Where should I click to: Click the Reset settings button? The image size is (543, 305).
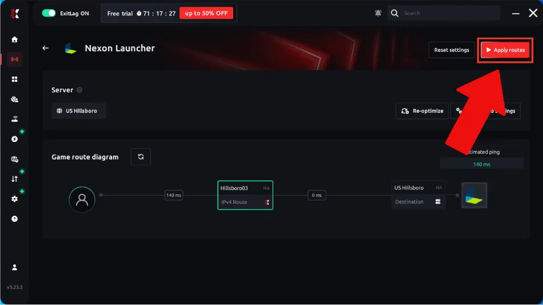[452, 50]
